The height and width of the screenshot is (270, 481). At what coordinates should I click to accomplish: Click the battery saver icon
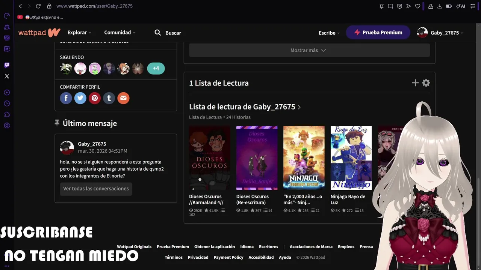449,6
